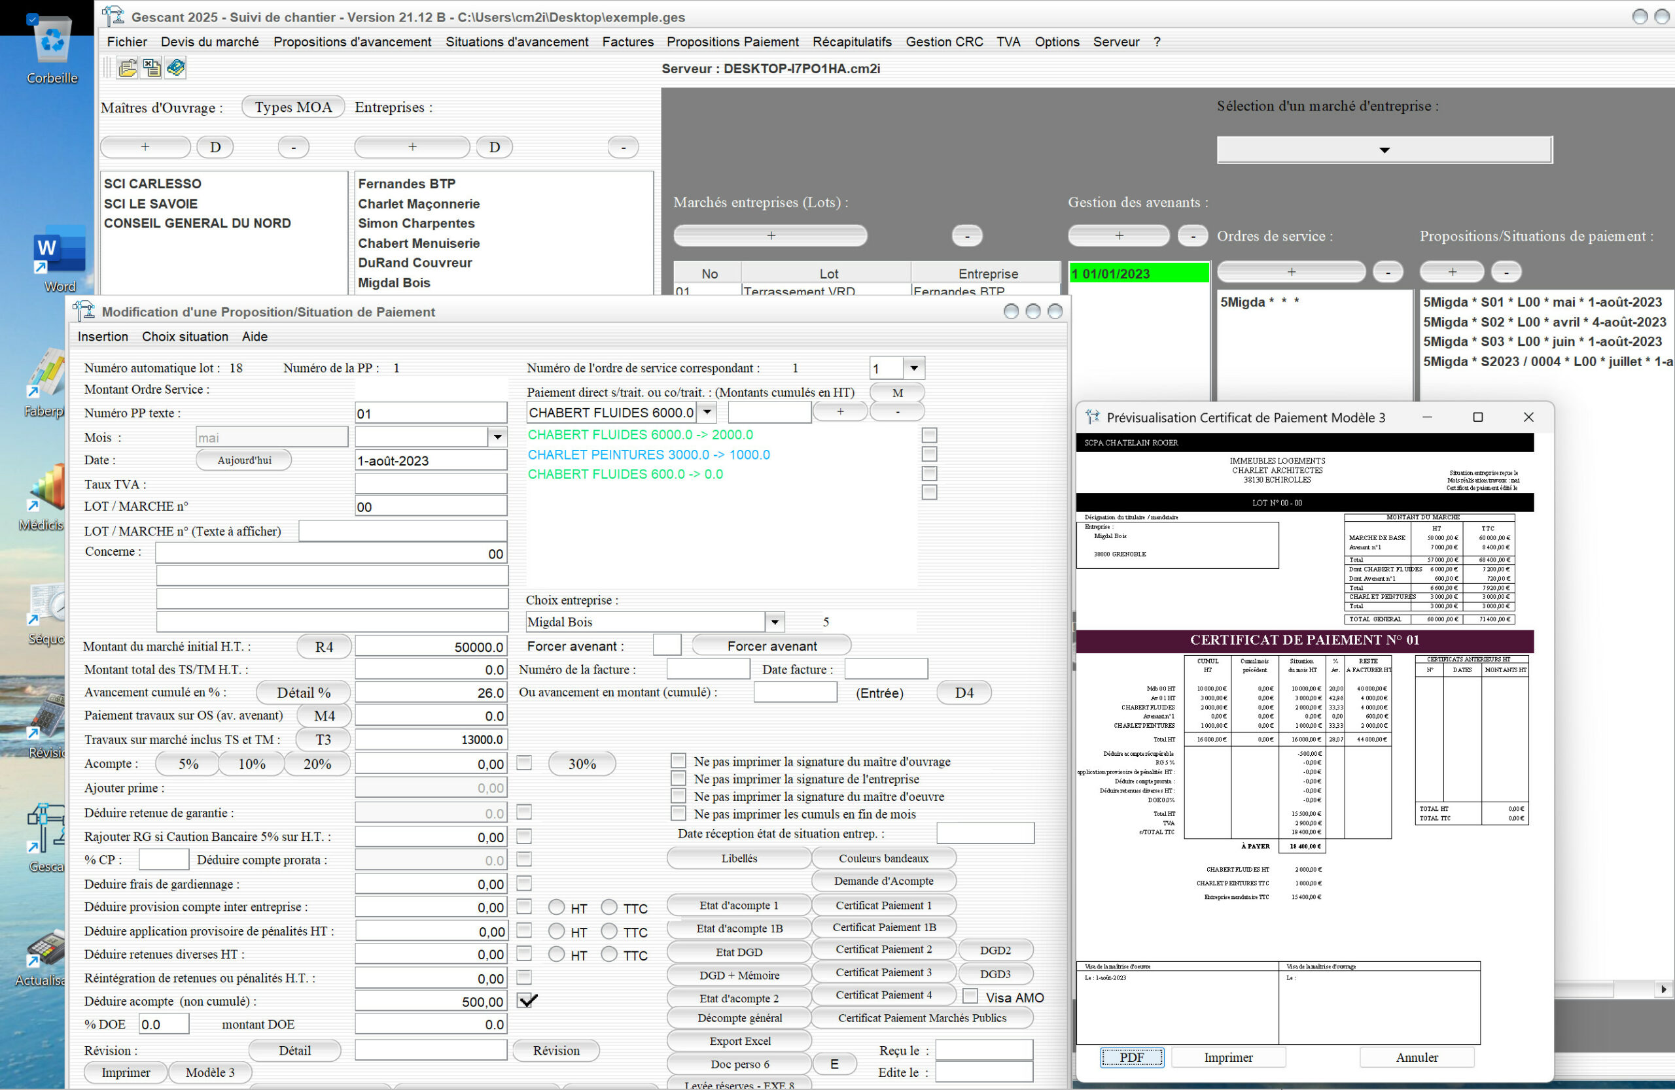Viewport: 1675px width, 1090px height.
Task: Click the open-file folder toolbar icon
Action: coord(128,68)
